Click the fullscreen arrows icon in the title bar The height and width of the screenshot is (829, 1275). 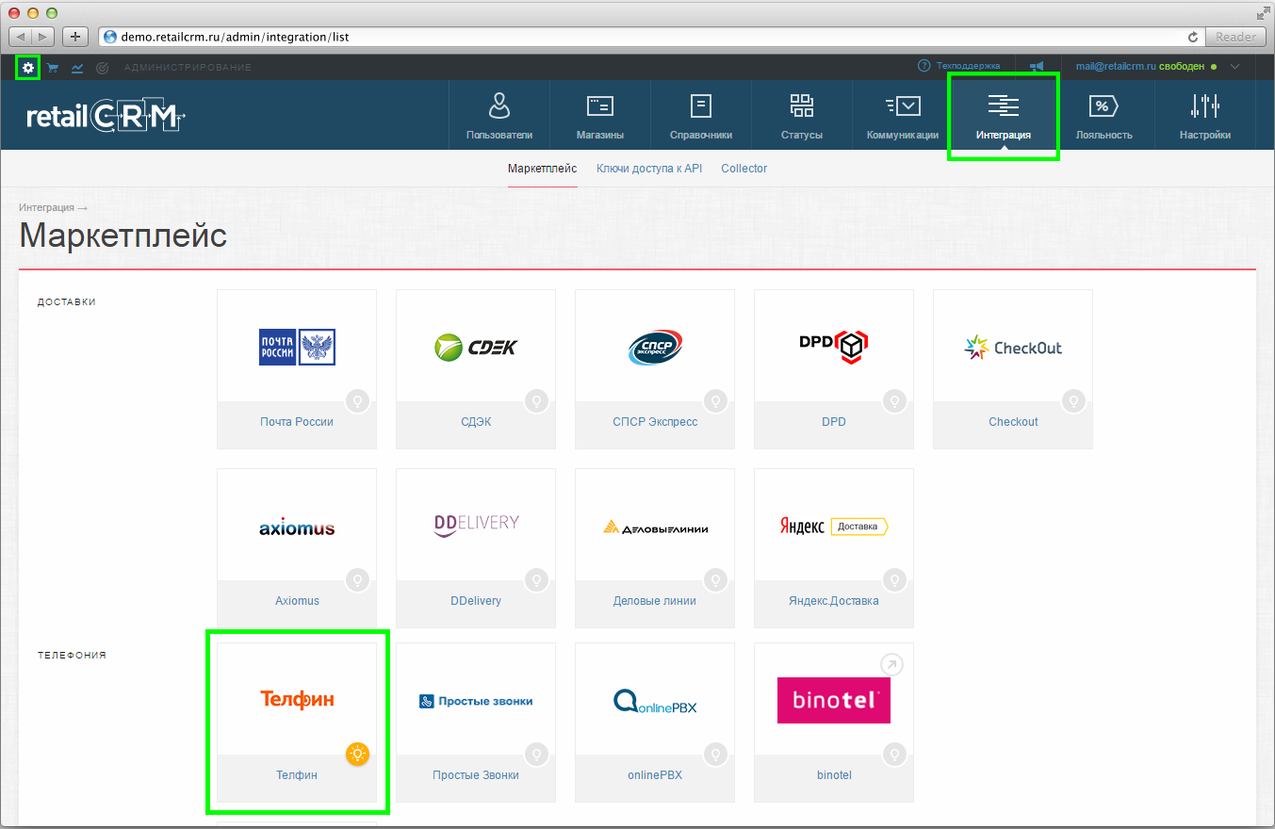coord(1263,13)
